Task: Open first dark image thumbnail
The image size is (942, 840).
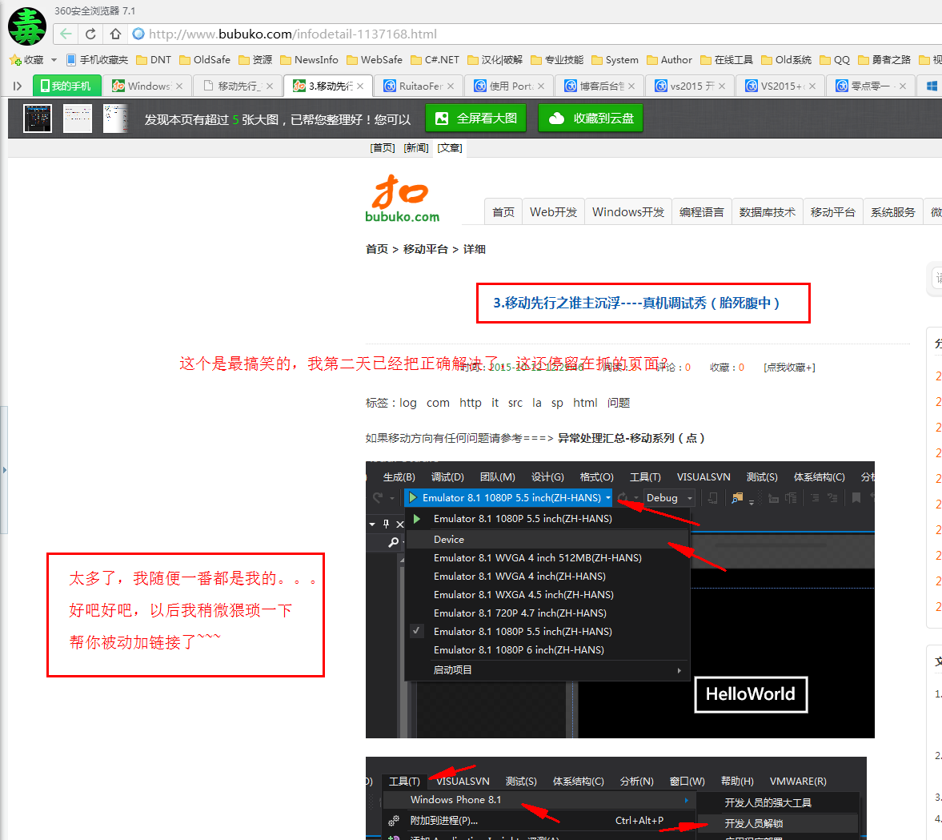Action: [x=38, y=119]
